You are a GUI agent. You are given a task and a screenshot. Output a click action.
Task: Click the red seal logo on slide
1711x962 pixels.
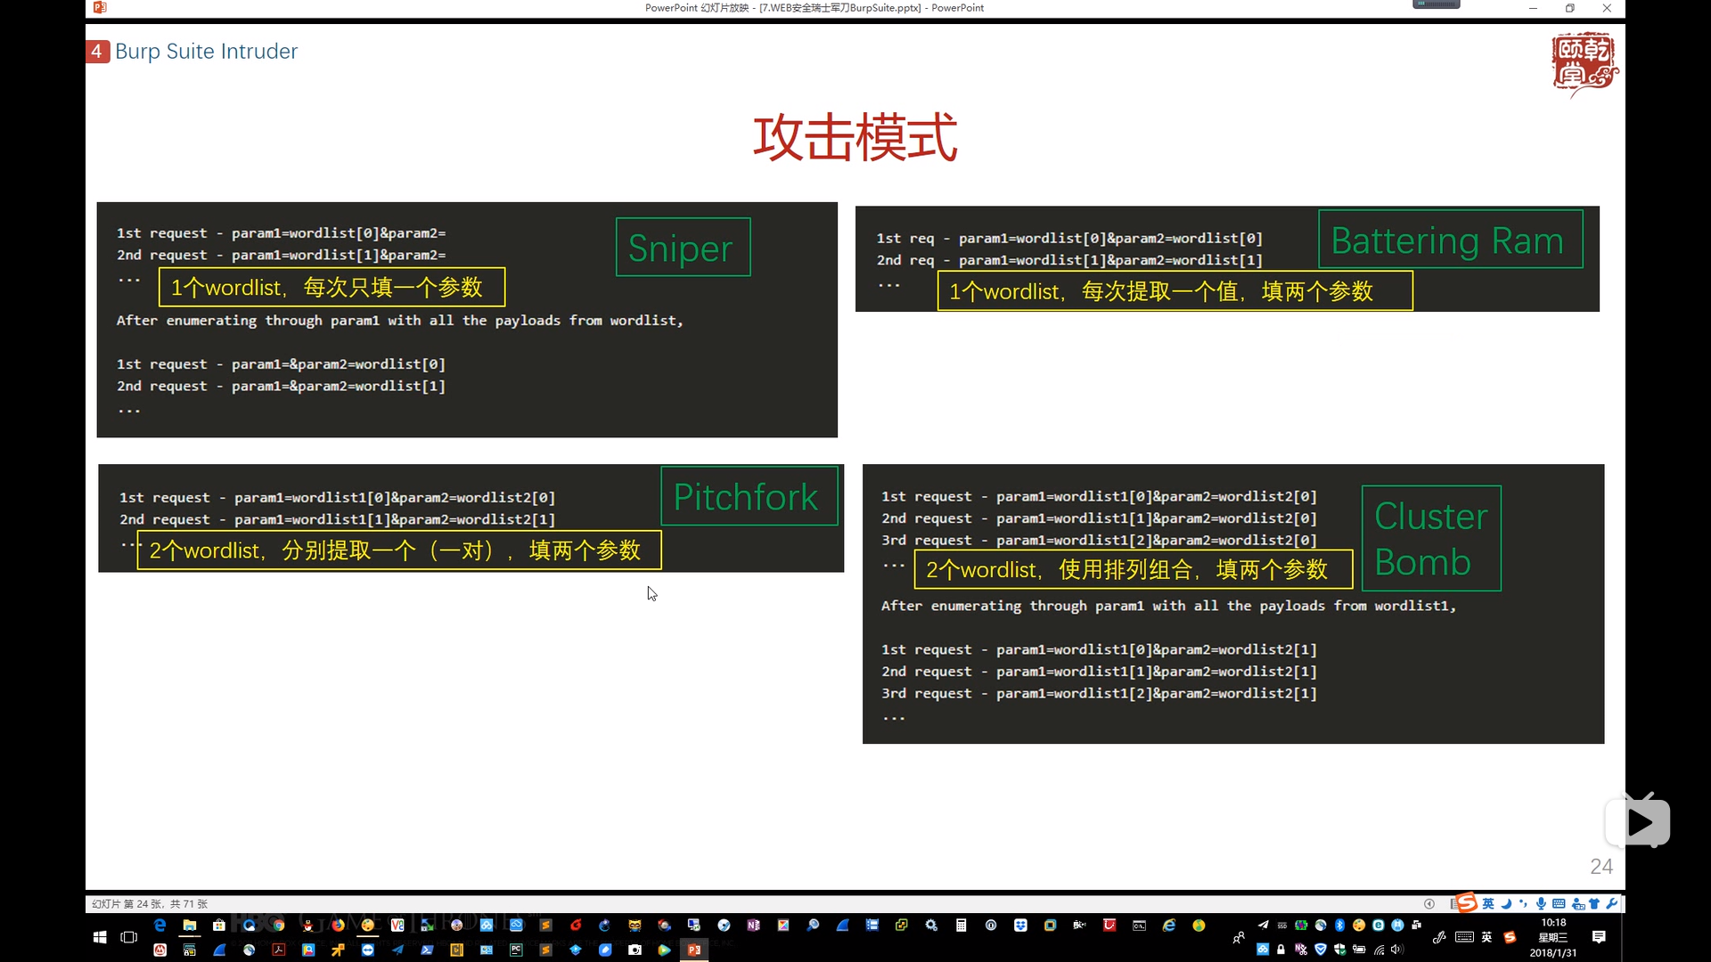(x=1584, y=63)
